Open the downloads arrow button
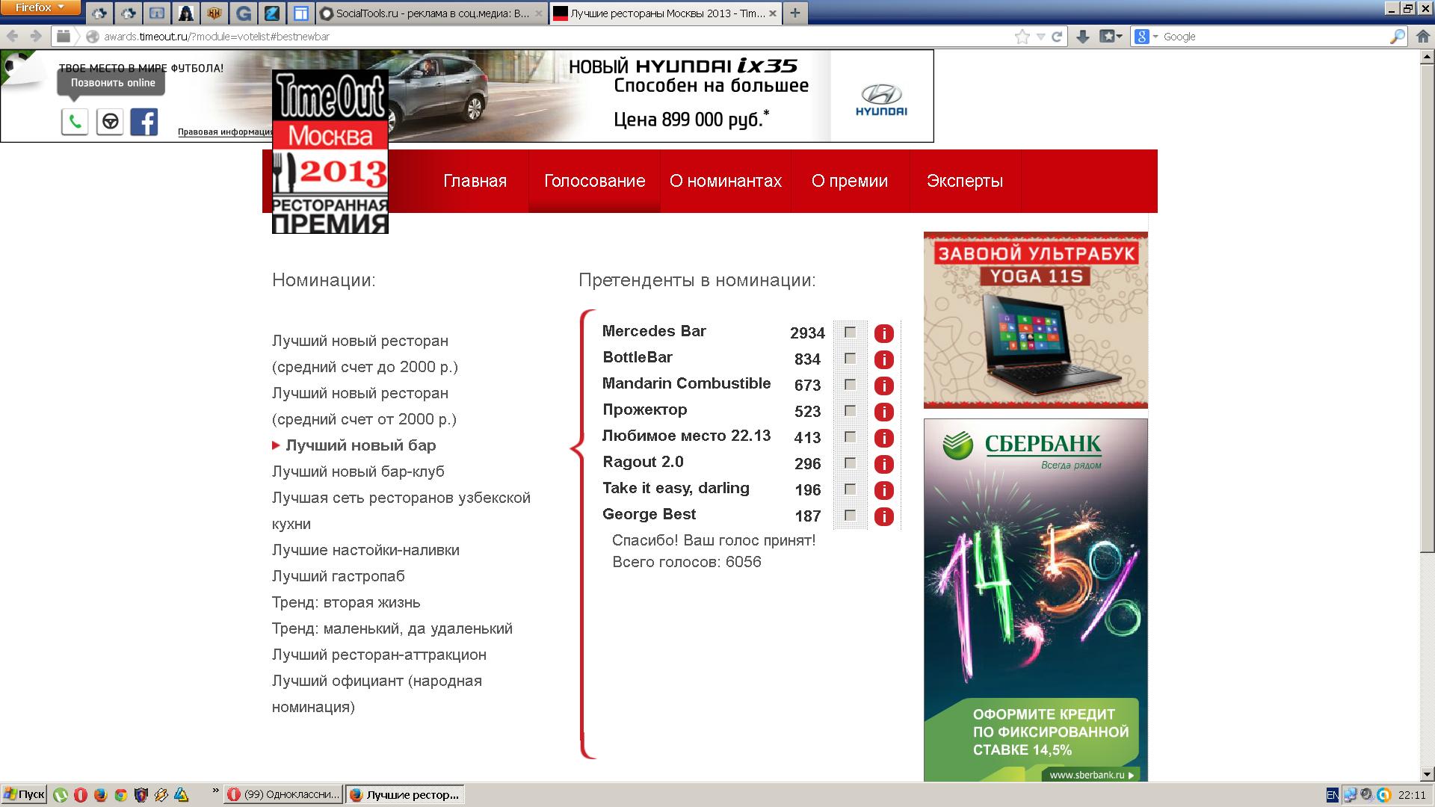Viewport: 1435px width, 807px height. pos(1082,37)
